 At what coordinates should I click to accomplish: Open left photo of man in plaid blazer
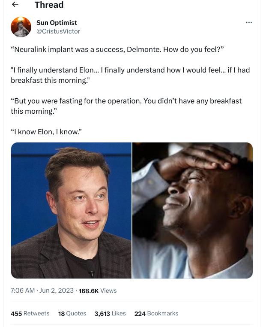pos(71,210)
